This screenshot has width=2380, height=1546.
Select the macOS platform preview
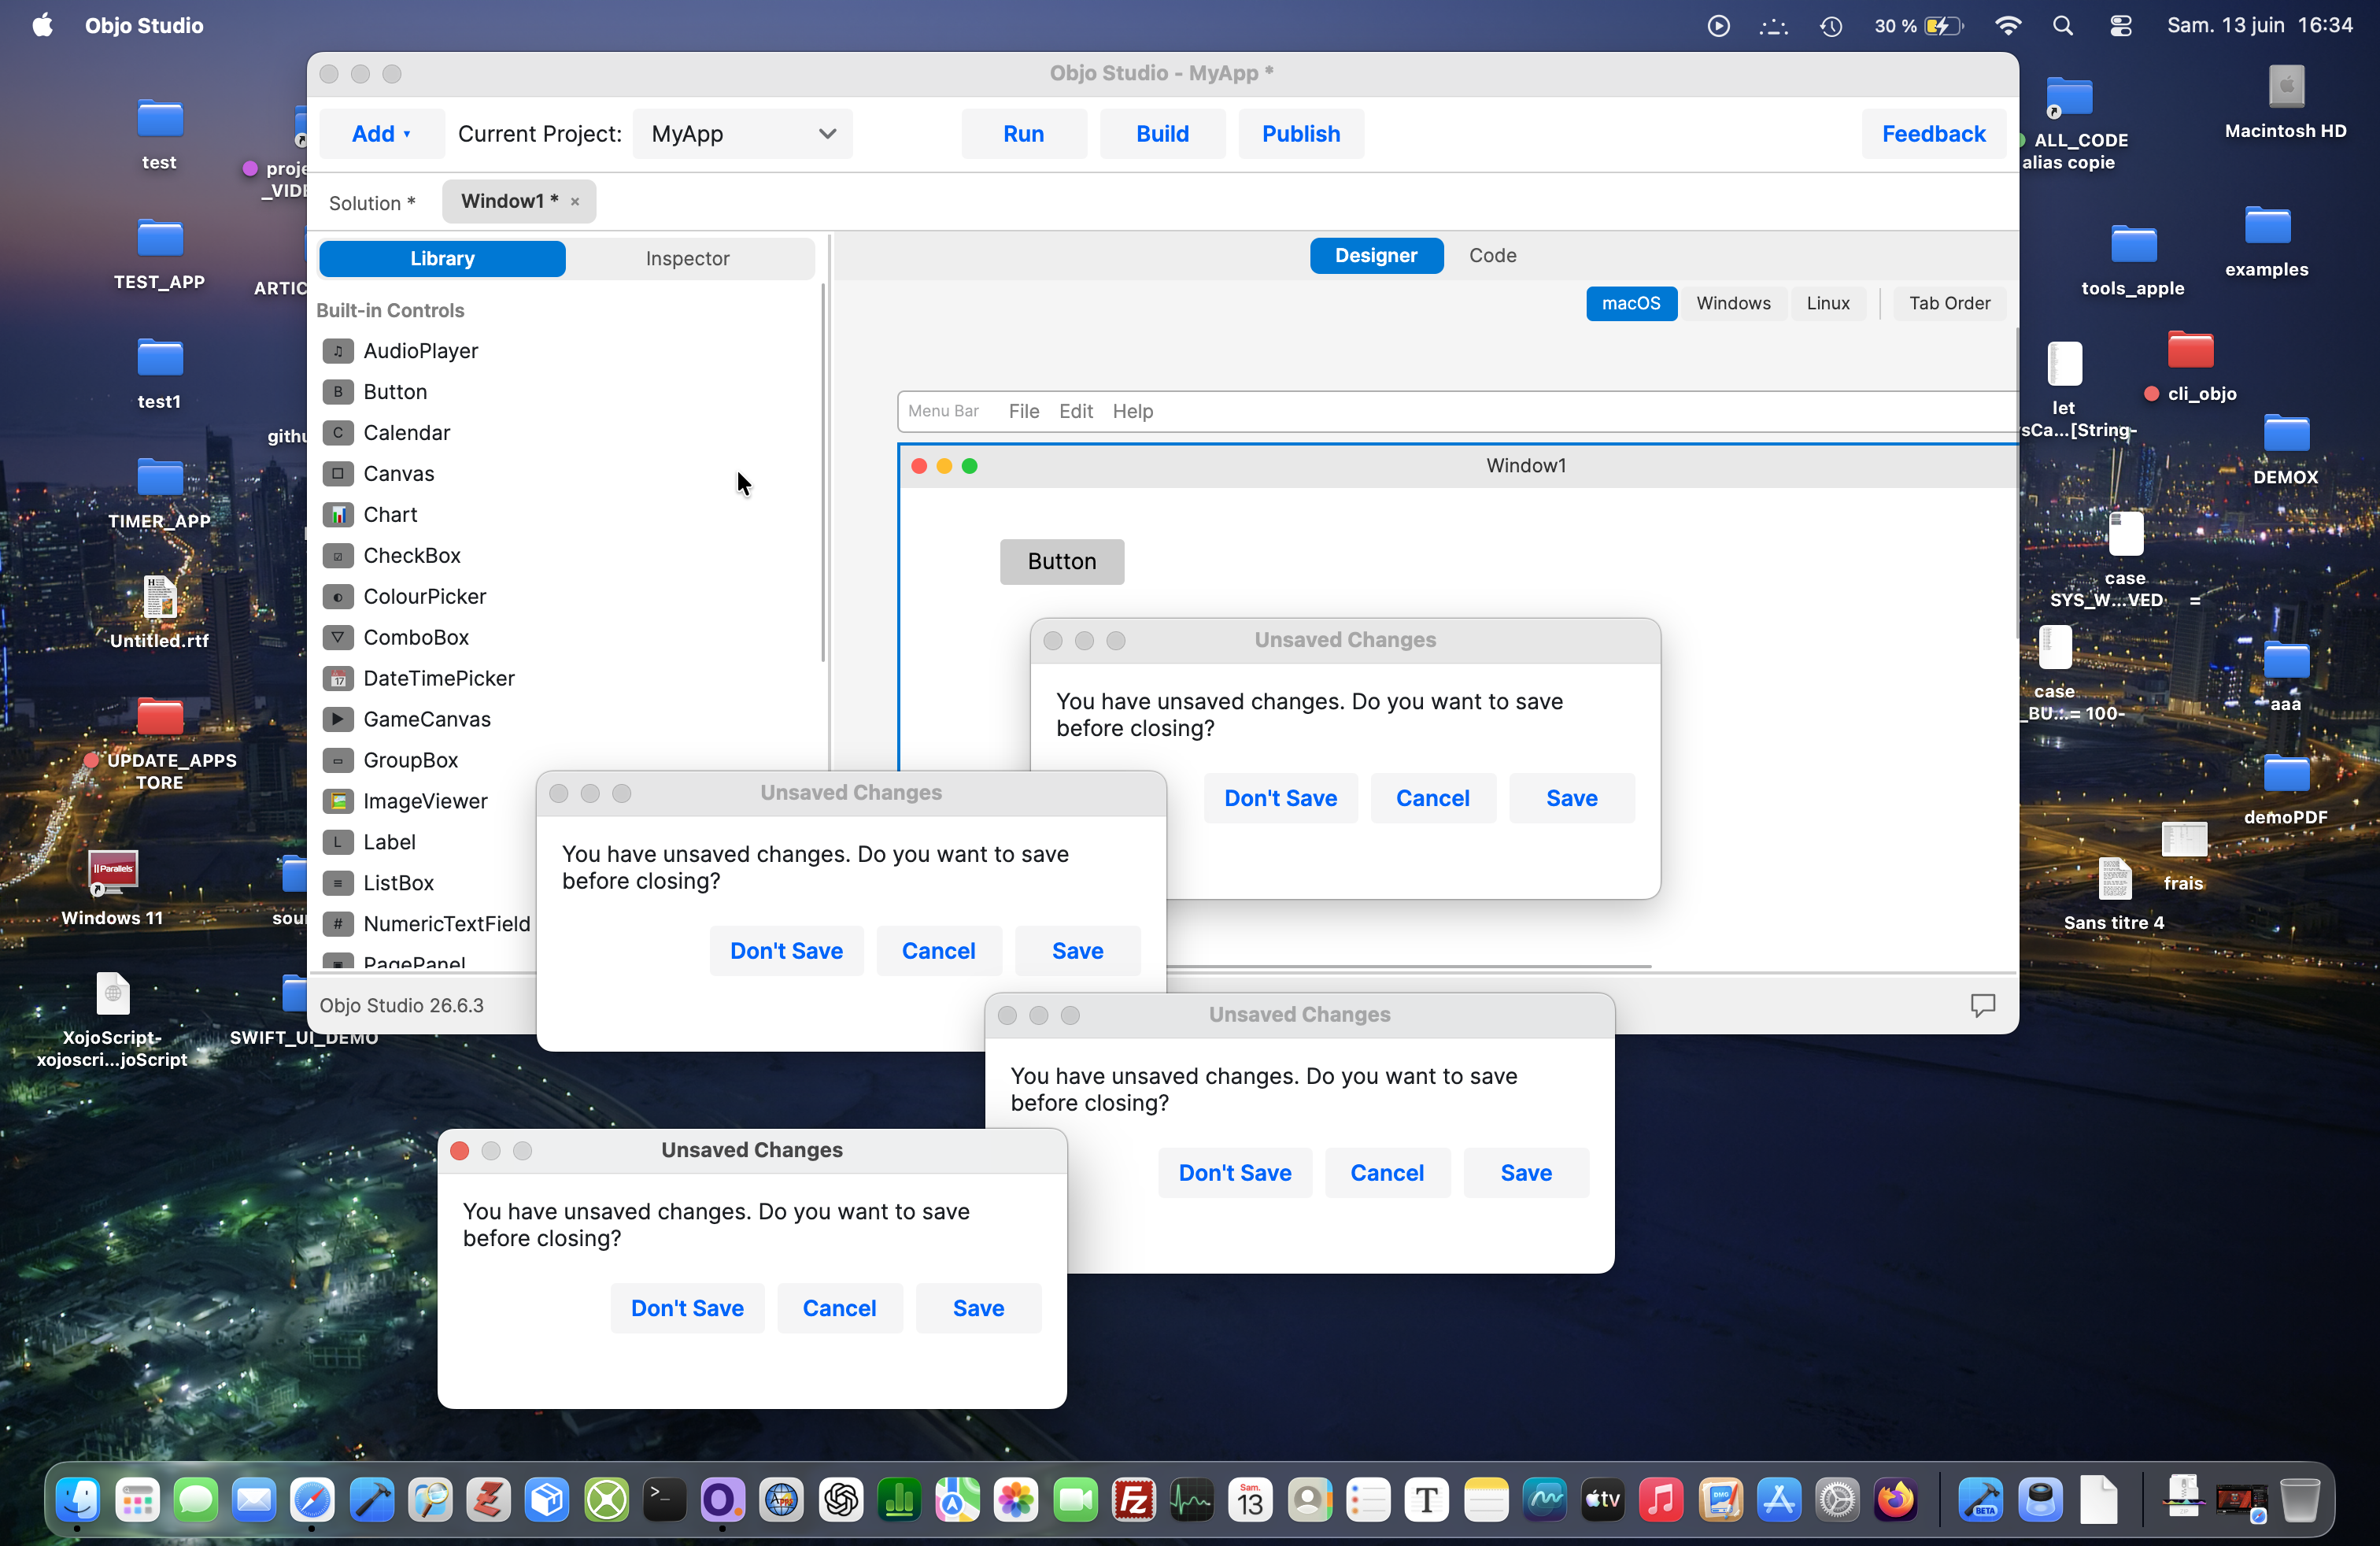tap(1631, 304)
